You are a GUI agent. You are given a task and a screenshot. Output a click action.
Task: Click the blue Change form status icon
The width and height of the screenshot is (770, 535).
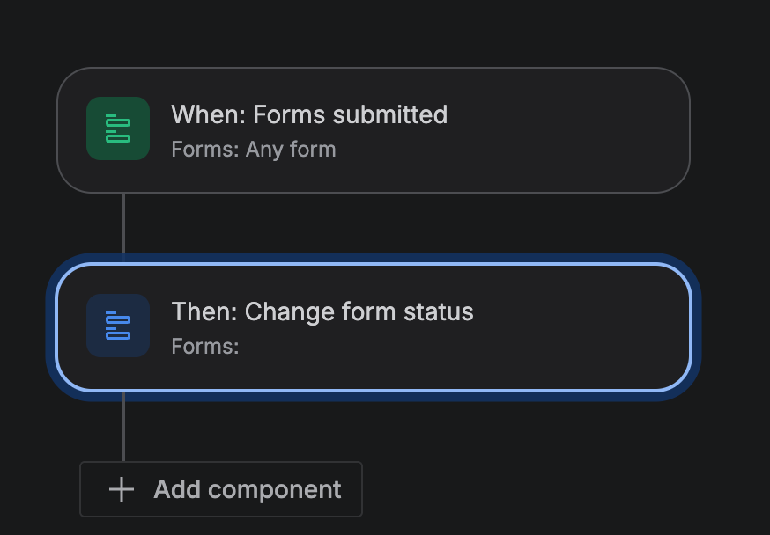pos(118,326)
